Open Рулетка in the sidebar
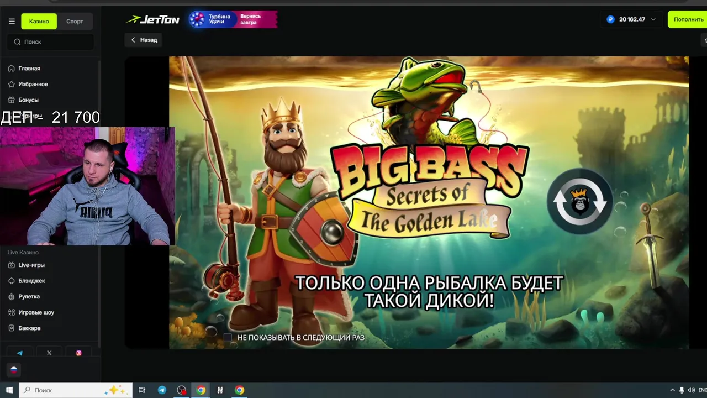Viewport: 707px width, 398px height. pos(29,296)
